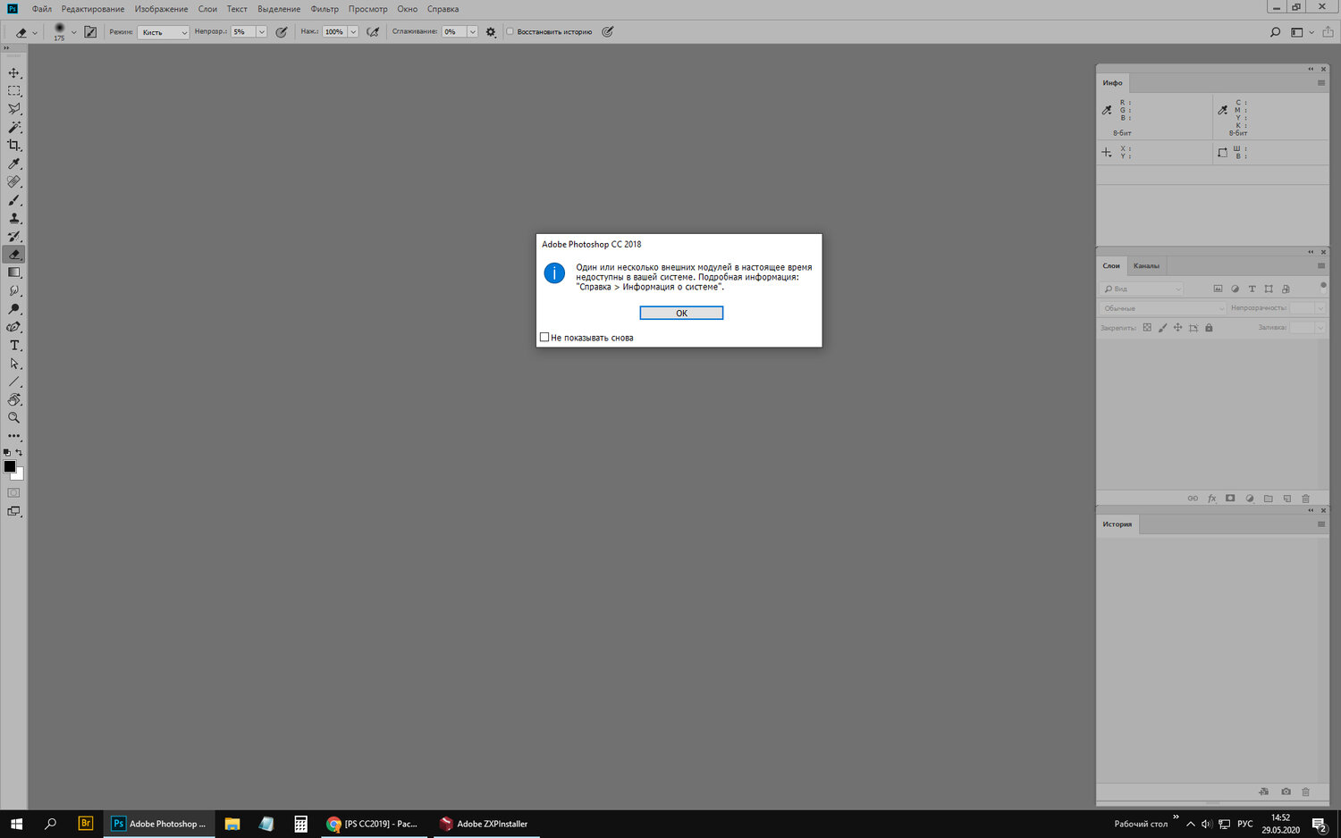Select the Eyedropper tool in the toolbar
1341x838 pixels.
point(14,164)
